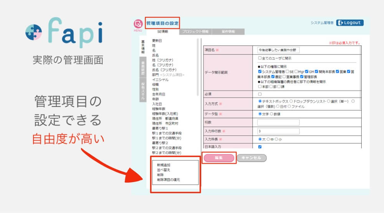Select 生年月日 in the item list
Viewport: 384px width, 213px height.
pyautogui.click(x=159, y=94)
